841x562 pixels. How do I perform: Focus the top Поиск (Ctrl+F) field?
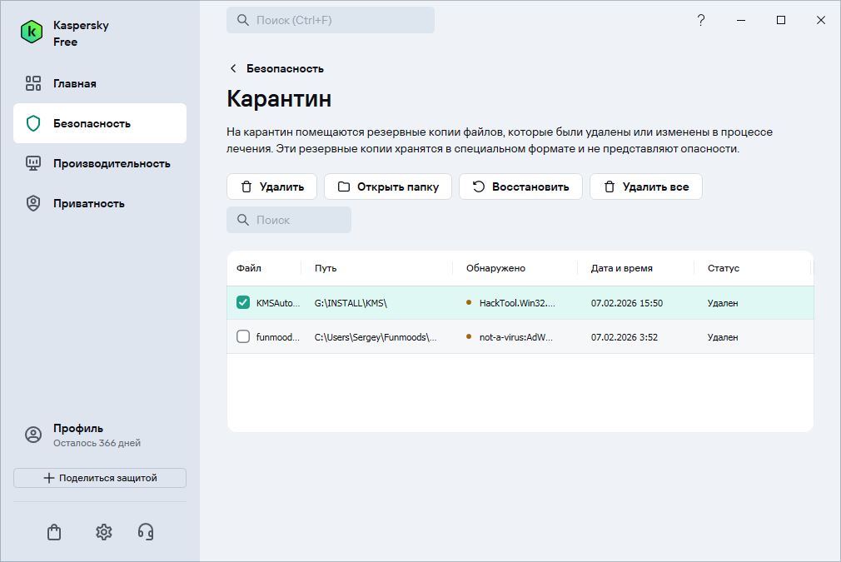pos(331,20)
